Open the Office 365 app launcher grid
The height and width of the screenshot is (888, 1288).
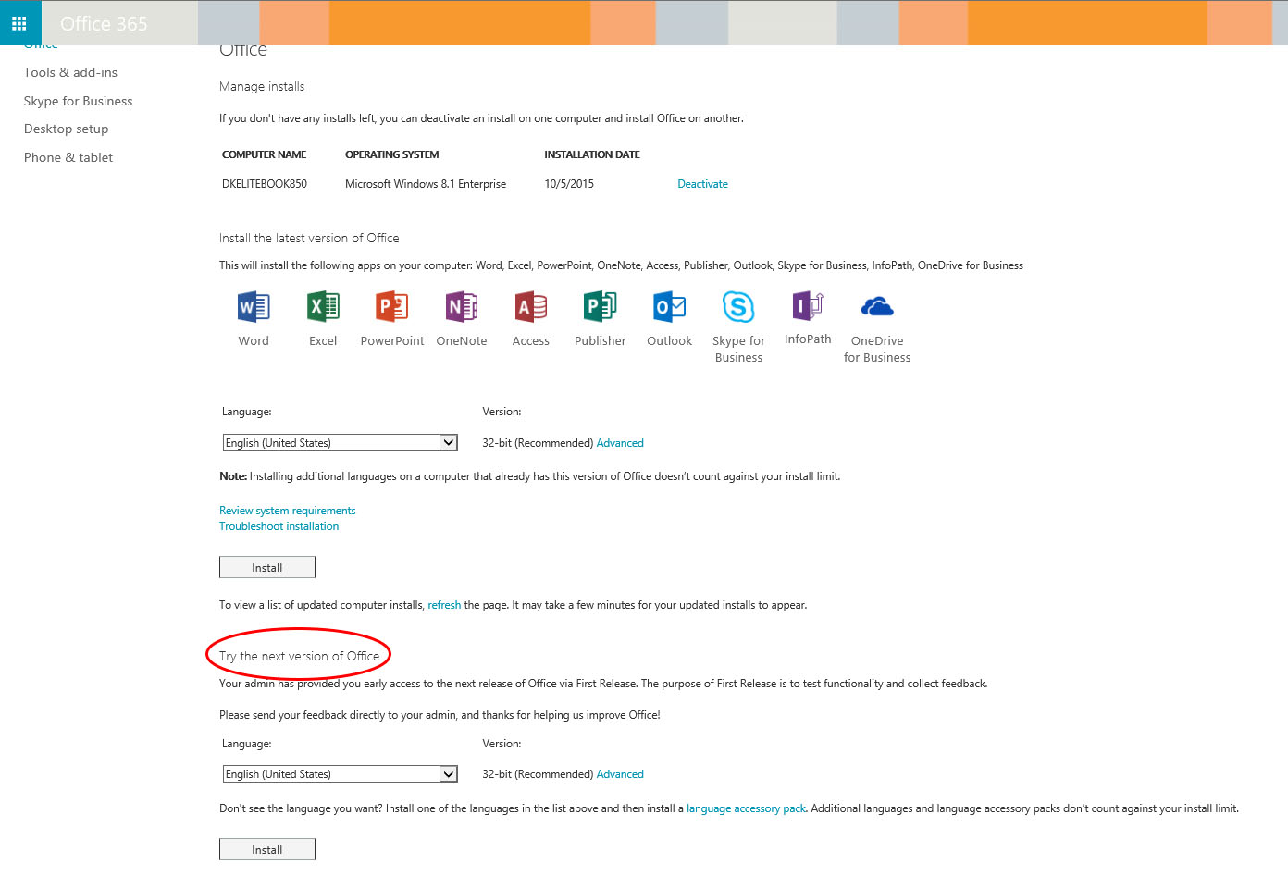tap(19, 23)
